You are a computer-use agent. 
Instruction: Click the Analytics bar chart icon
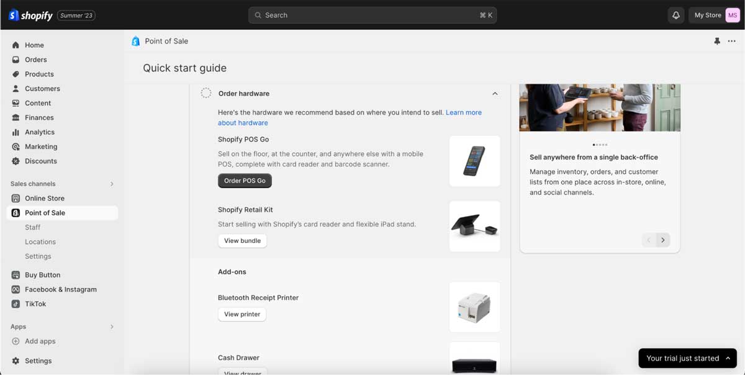15,132
